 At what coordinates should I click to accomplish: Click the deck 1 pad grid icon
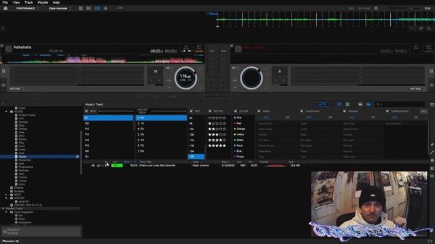(3, 71)
